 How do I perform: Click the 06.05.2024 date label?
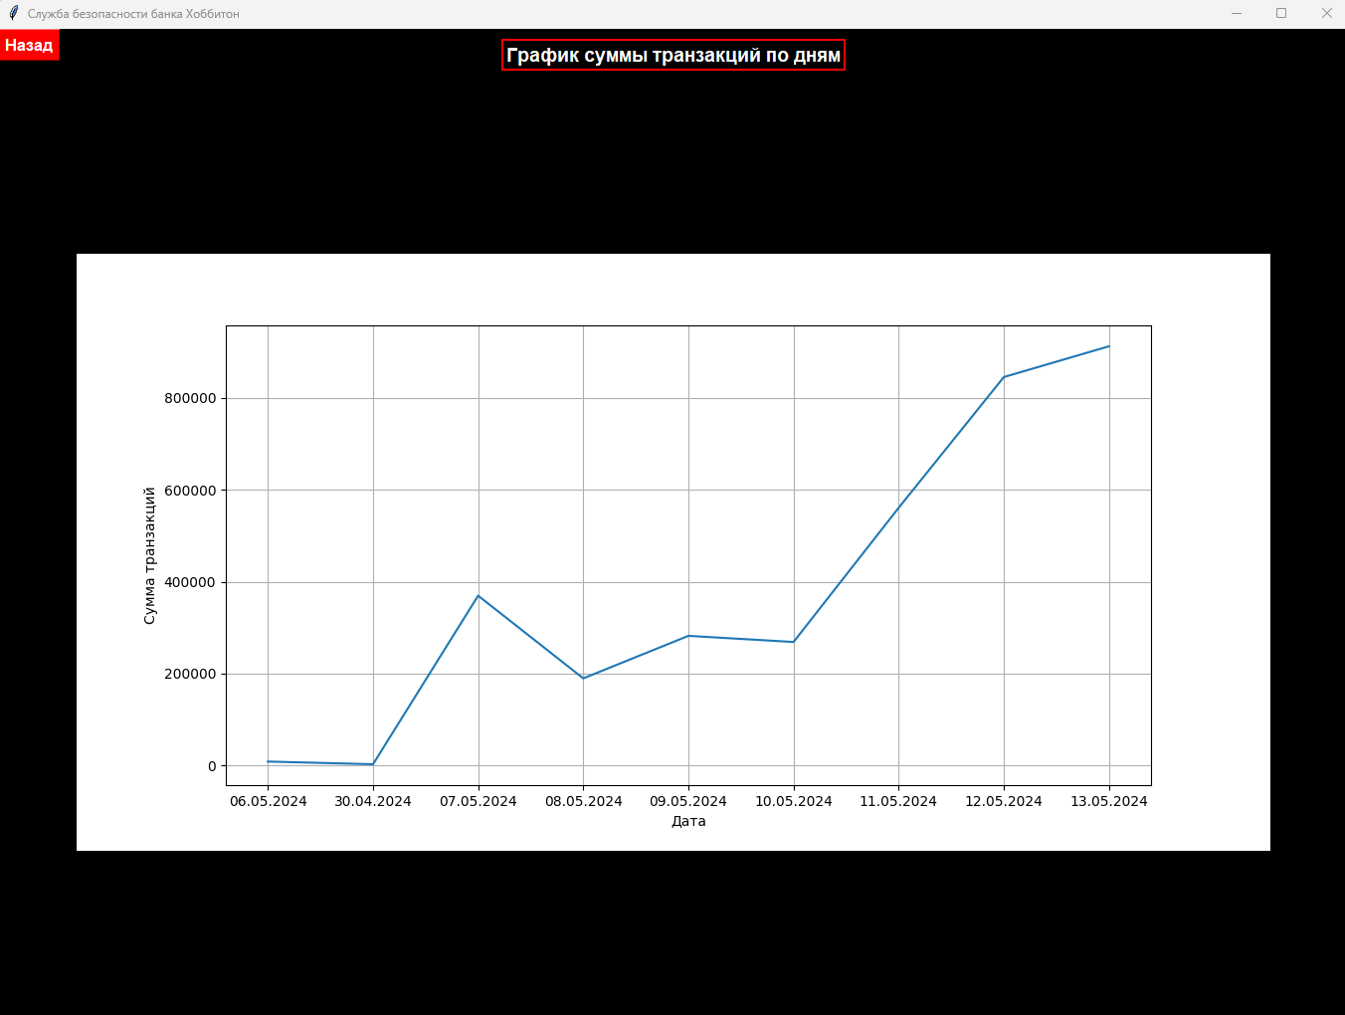click(x=269, y=801)
